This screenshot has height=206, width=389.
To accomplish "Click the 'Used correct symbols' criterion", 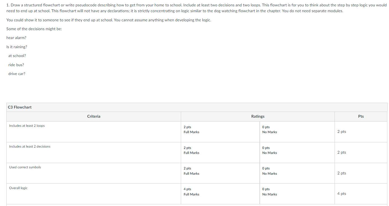I will (x=25, y=167).
